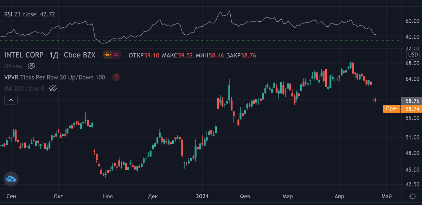Click the Дек label on time axis

tap(153, 196)
